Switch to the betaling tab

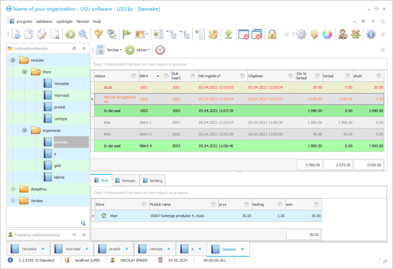pos(153,181)
